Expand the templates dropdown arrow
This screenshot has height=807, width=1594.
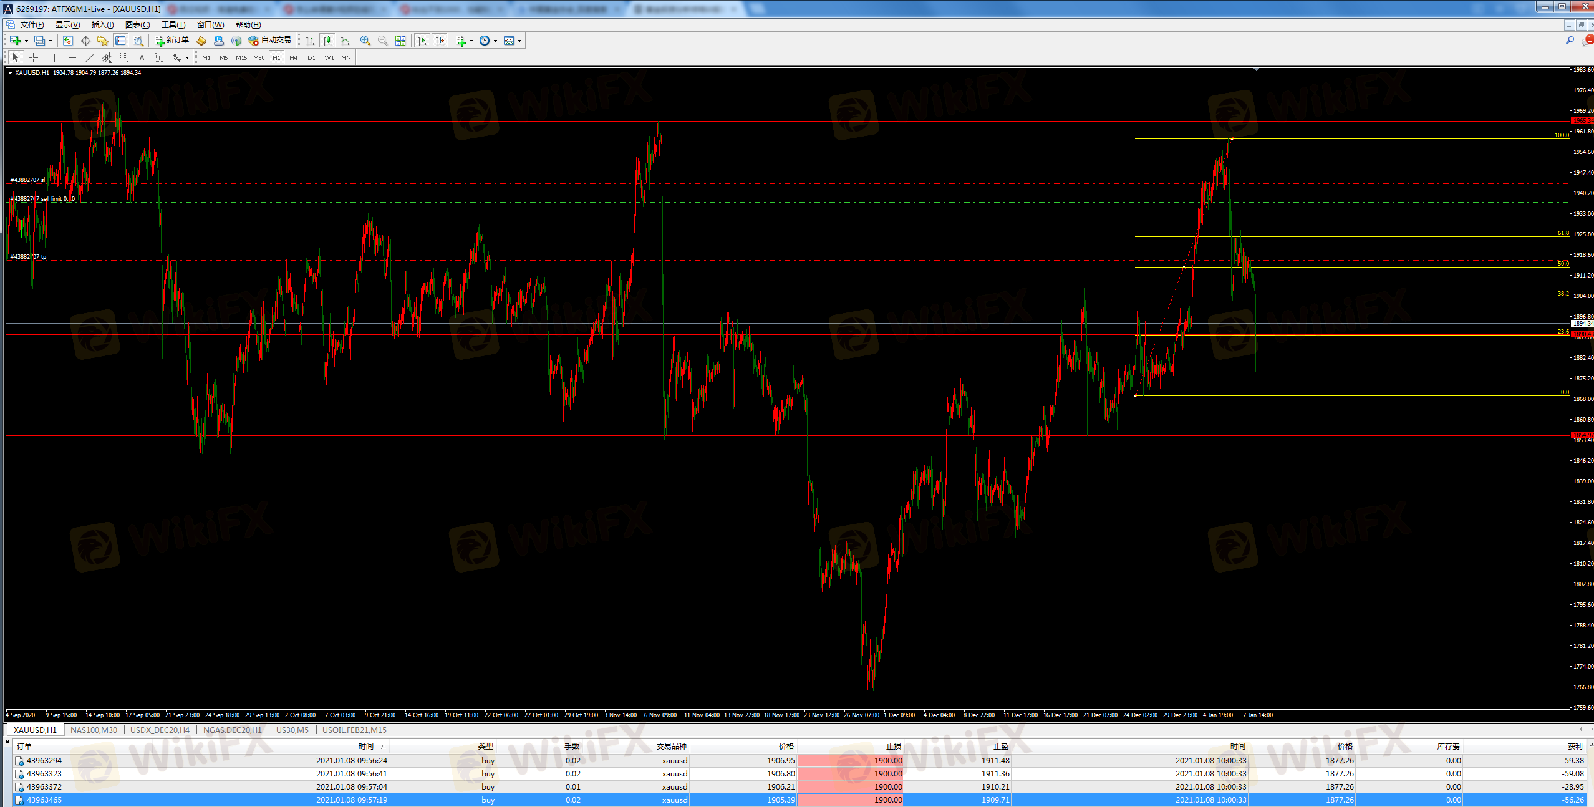519,41
